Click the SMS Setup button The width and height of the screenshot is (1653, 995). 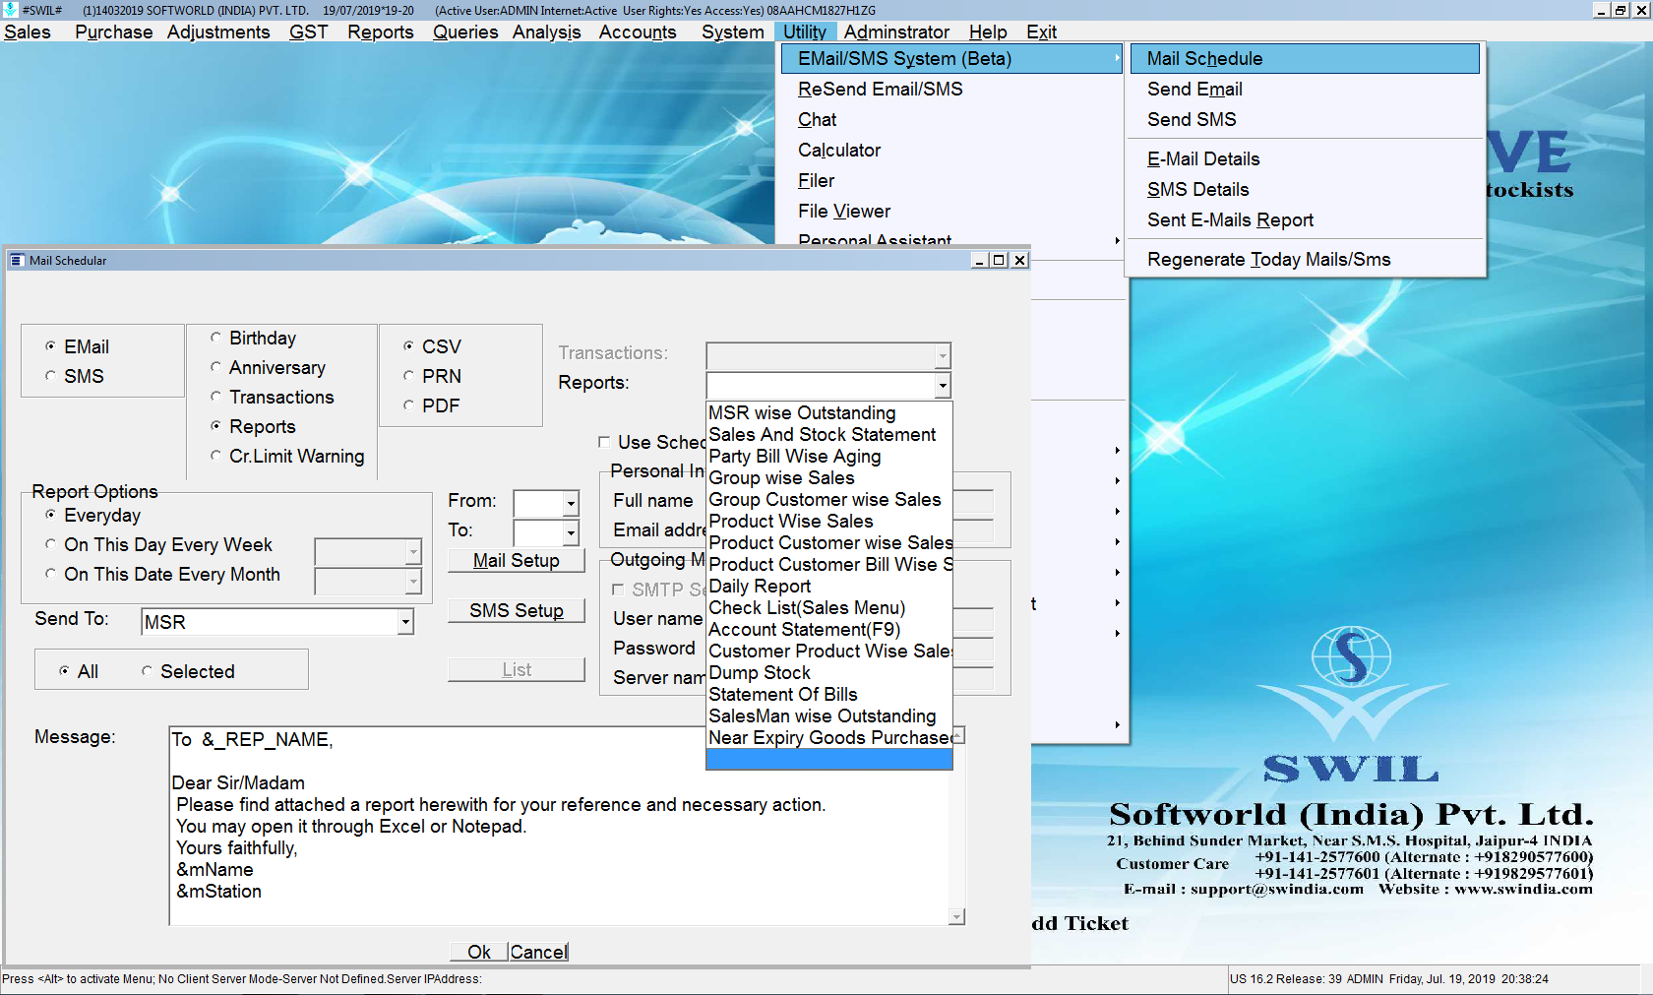click(x=517, y=610)
